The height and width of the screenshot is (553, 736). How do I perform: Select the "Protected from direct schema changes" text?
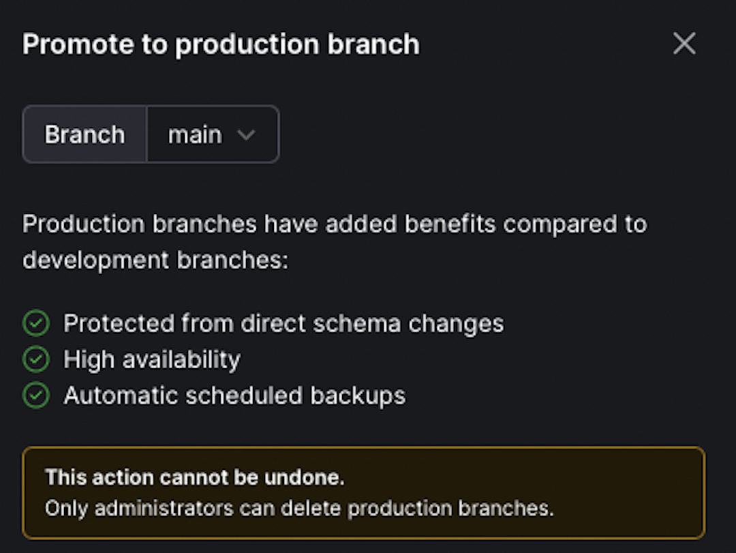pyautogui.click(x=283, y=323)
